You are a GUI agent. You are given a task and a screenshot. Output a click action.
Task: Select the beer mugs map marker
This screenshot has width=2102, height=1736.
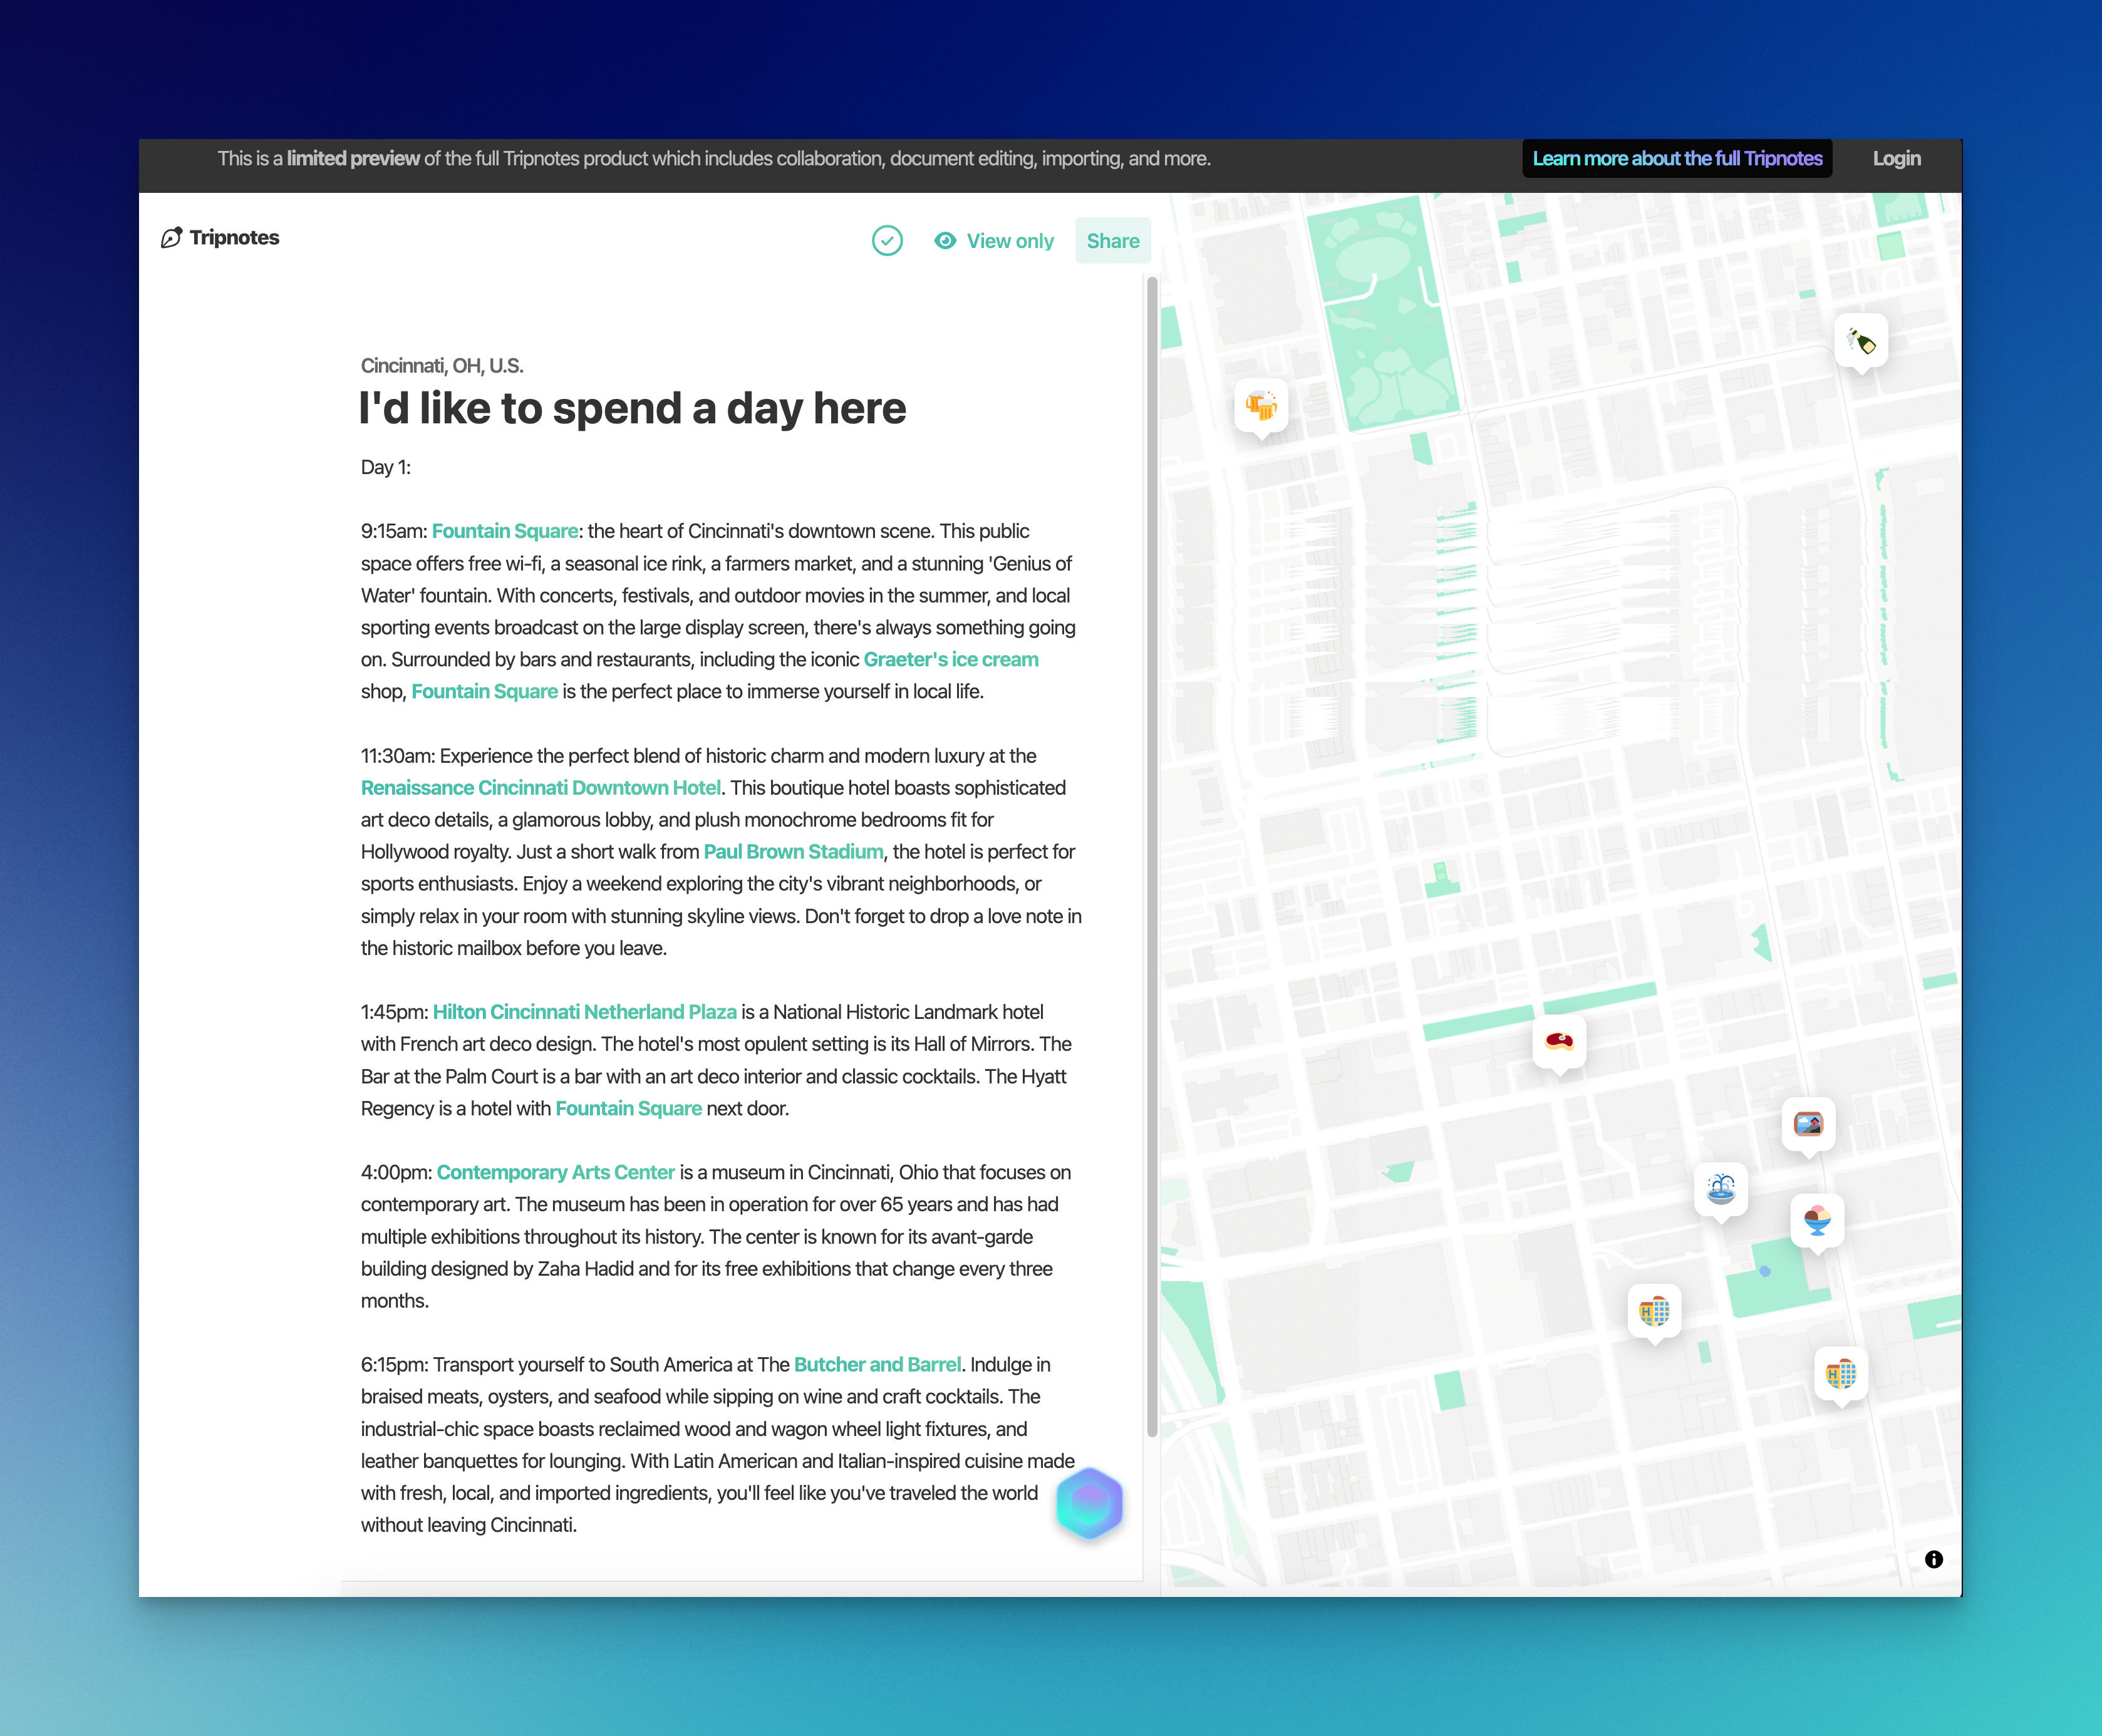click(x=1261, y=407)
